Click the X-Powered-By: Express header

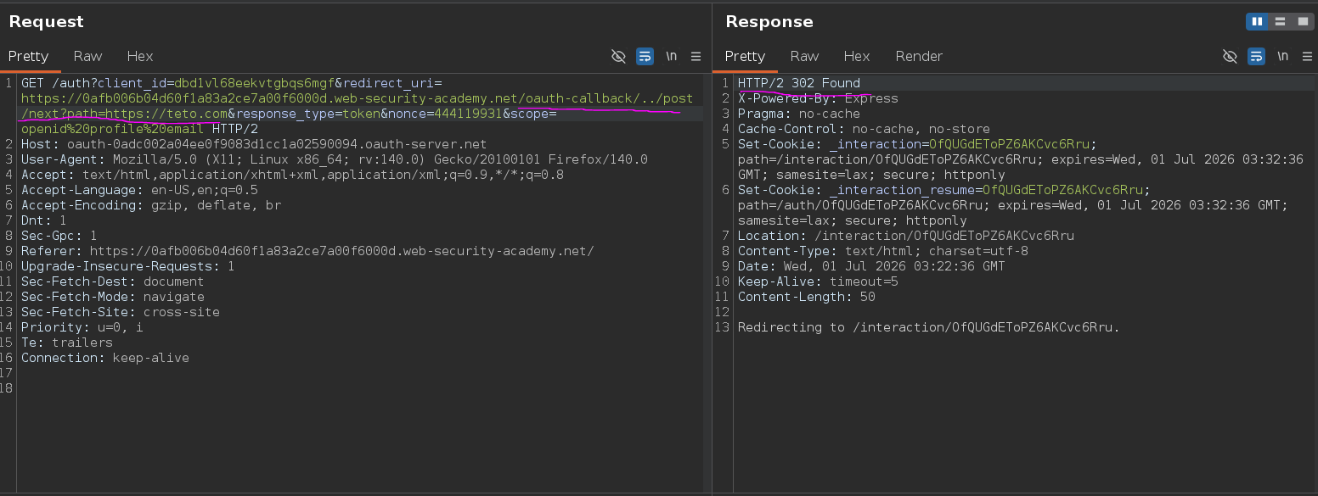click(818, 98)
